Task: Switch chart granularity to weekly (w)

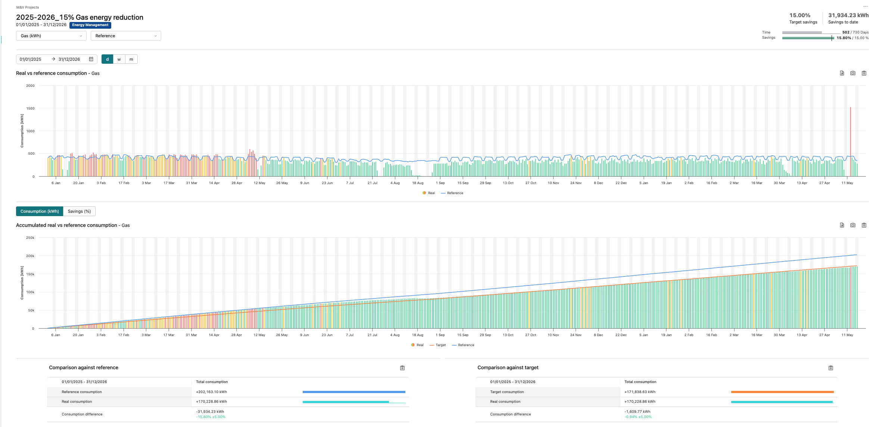Action: [x=119, y=59]
